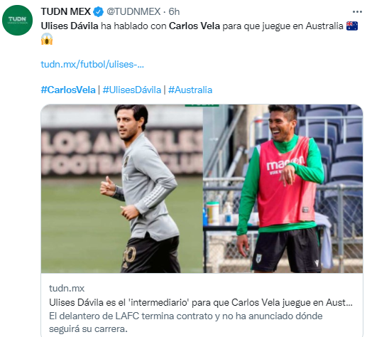Click the screaming face emoji

click(x=47, y=39)
